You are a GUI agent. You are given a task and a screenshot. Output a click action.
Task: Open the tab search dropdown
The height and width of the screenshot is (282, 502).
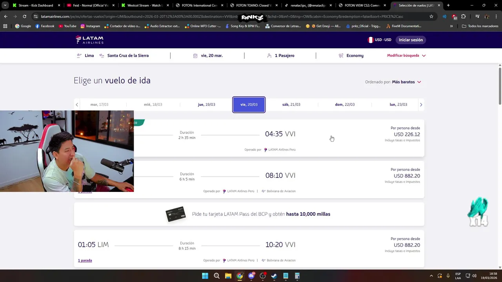[x=5, y=5]
